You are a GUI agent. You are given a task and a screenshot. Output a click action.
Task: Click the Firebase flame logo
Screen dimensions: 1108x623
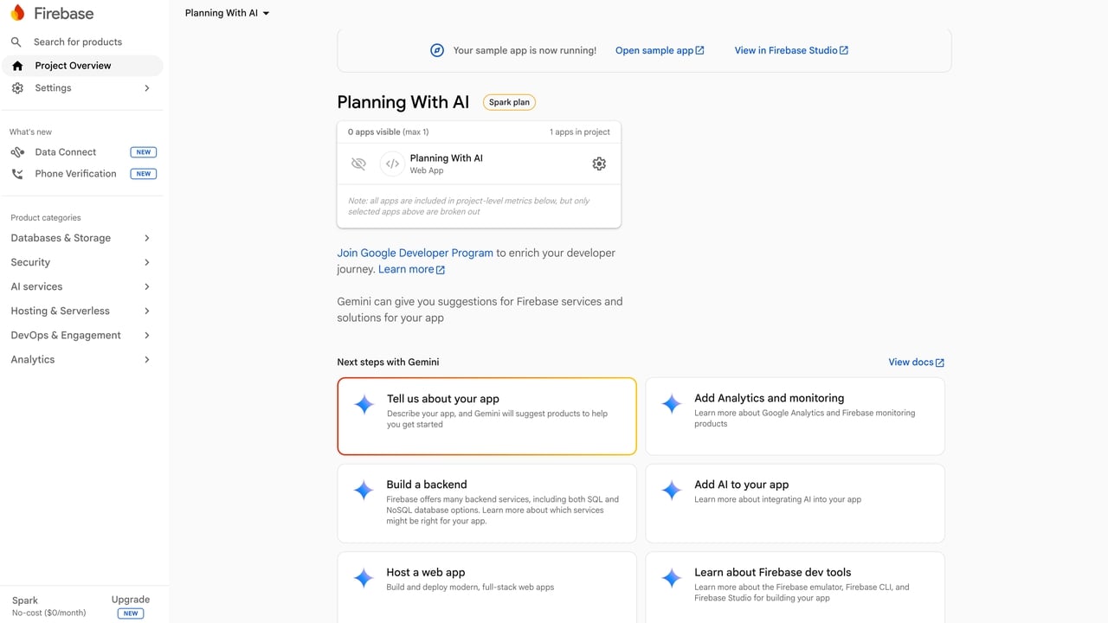[17, 13]
